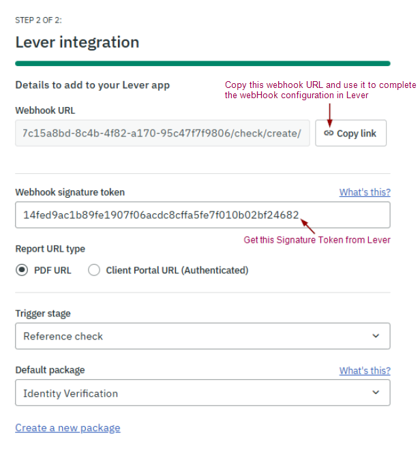Open the Default package chevron arrow

click(376, 393)
